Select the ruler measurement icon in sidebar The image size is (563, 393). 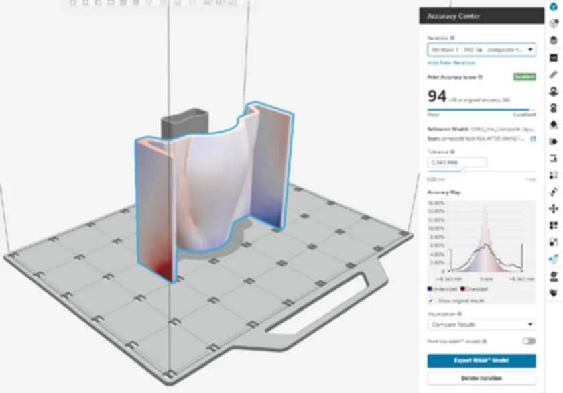pos(553,74)
